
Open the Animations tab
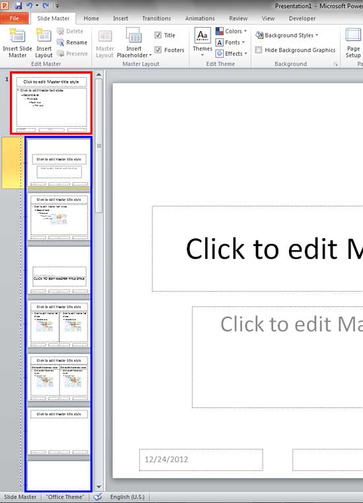pos(200,18)
